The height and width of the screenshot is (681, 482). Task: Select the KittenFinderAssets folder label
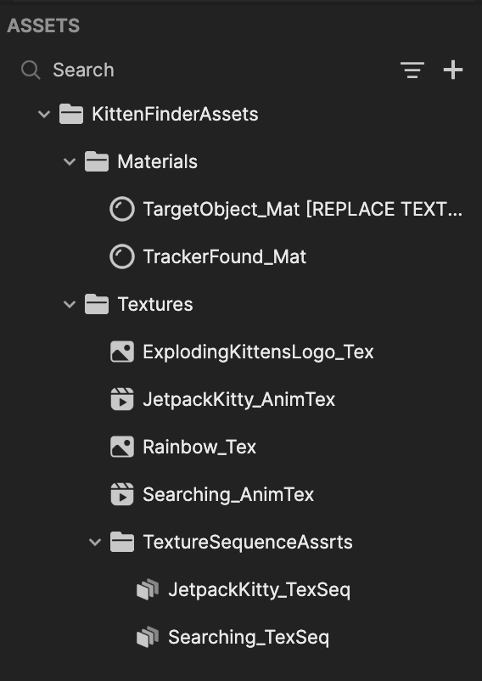point(175,115)
